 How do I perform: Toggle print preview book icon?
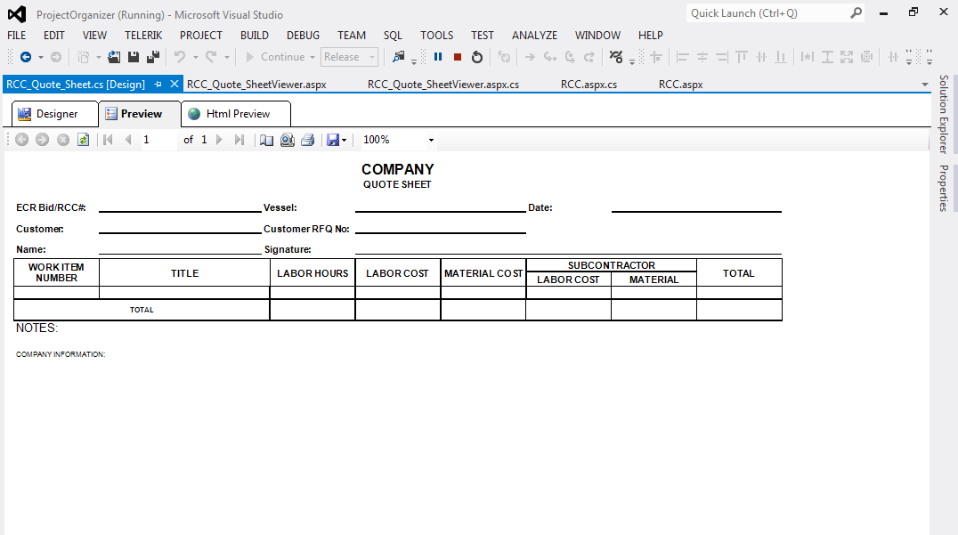pos(266,140)
